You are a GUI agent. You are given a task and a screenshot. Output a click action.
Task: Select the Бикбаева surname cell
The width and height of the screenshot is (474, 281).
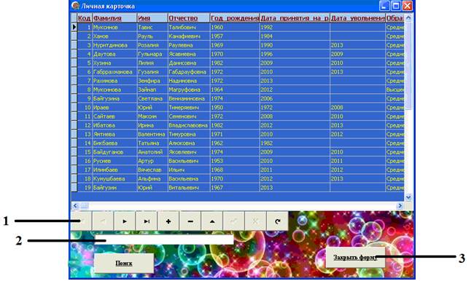(114, 143)
